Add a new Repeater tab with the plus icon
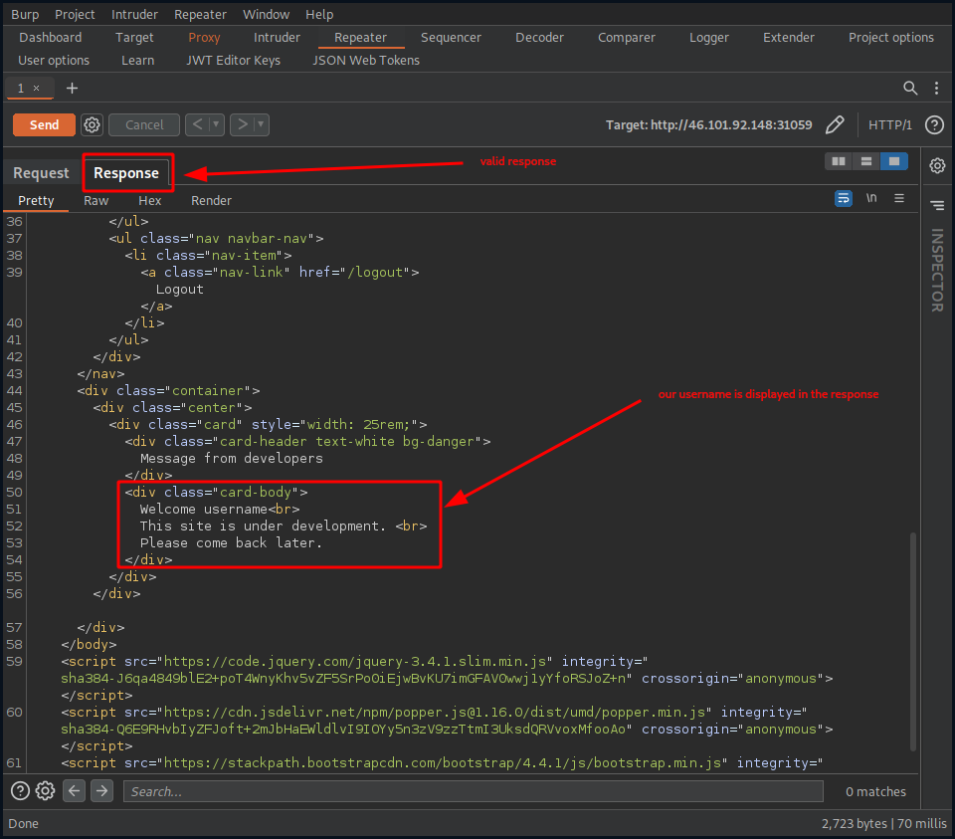This screenshot has width=955, height=839. point(72,88)
